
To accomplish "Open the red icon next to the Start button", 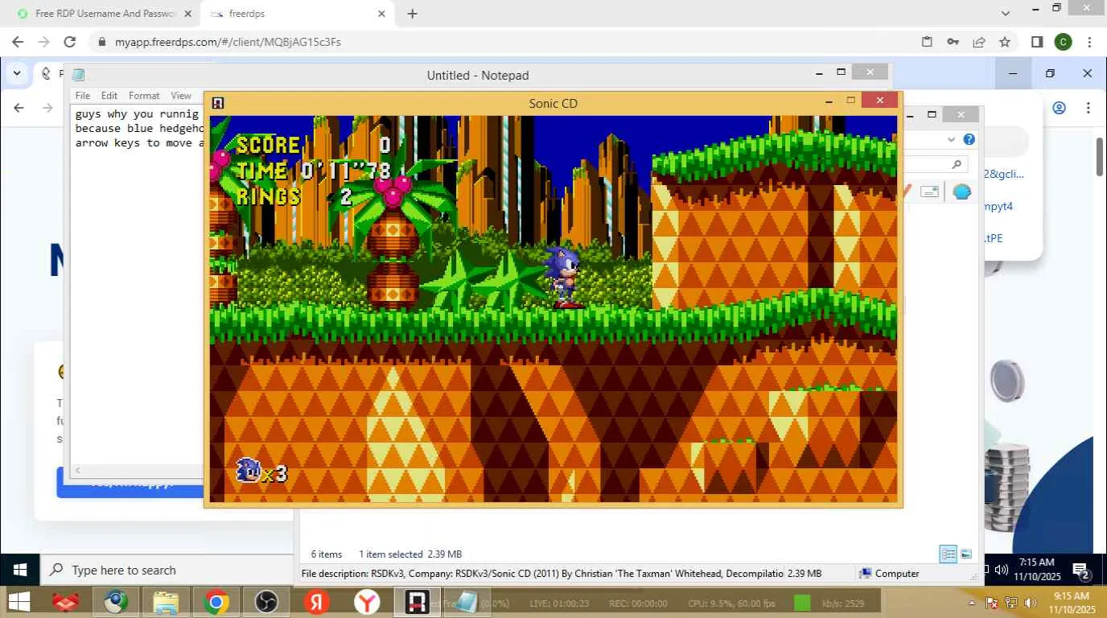I will (65, 602).
